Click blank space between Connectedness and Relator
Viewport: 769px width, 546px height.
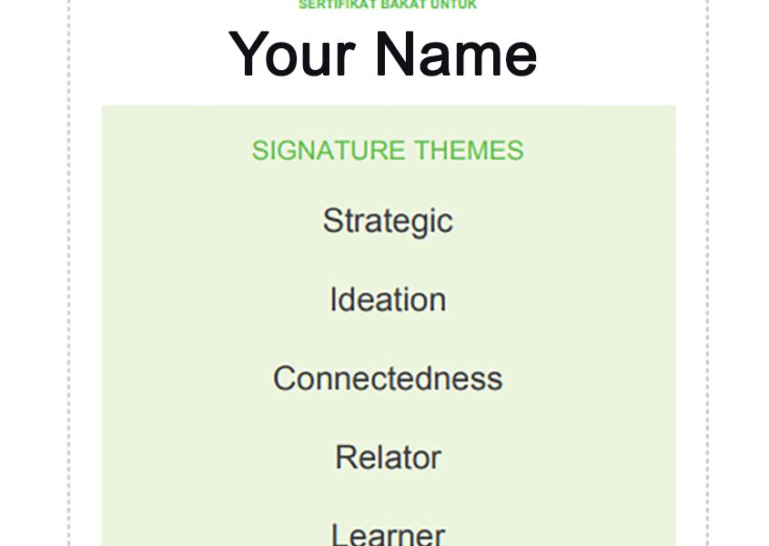pyautogui.click(x=388, y=418)
